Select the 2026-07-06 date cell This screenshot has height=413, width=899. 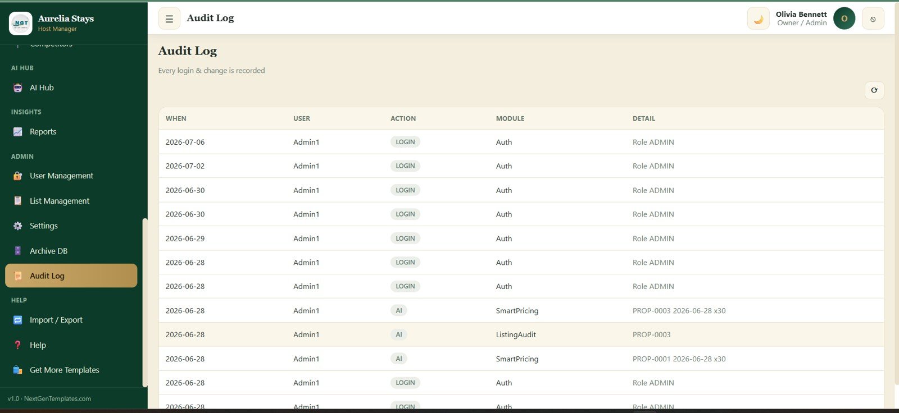click(x=185, y=143)
